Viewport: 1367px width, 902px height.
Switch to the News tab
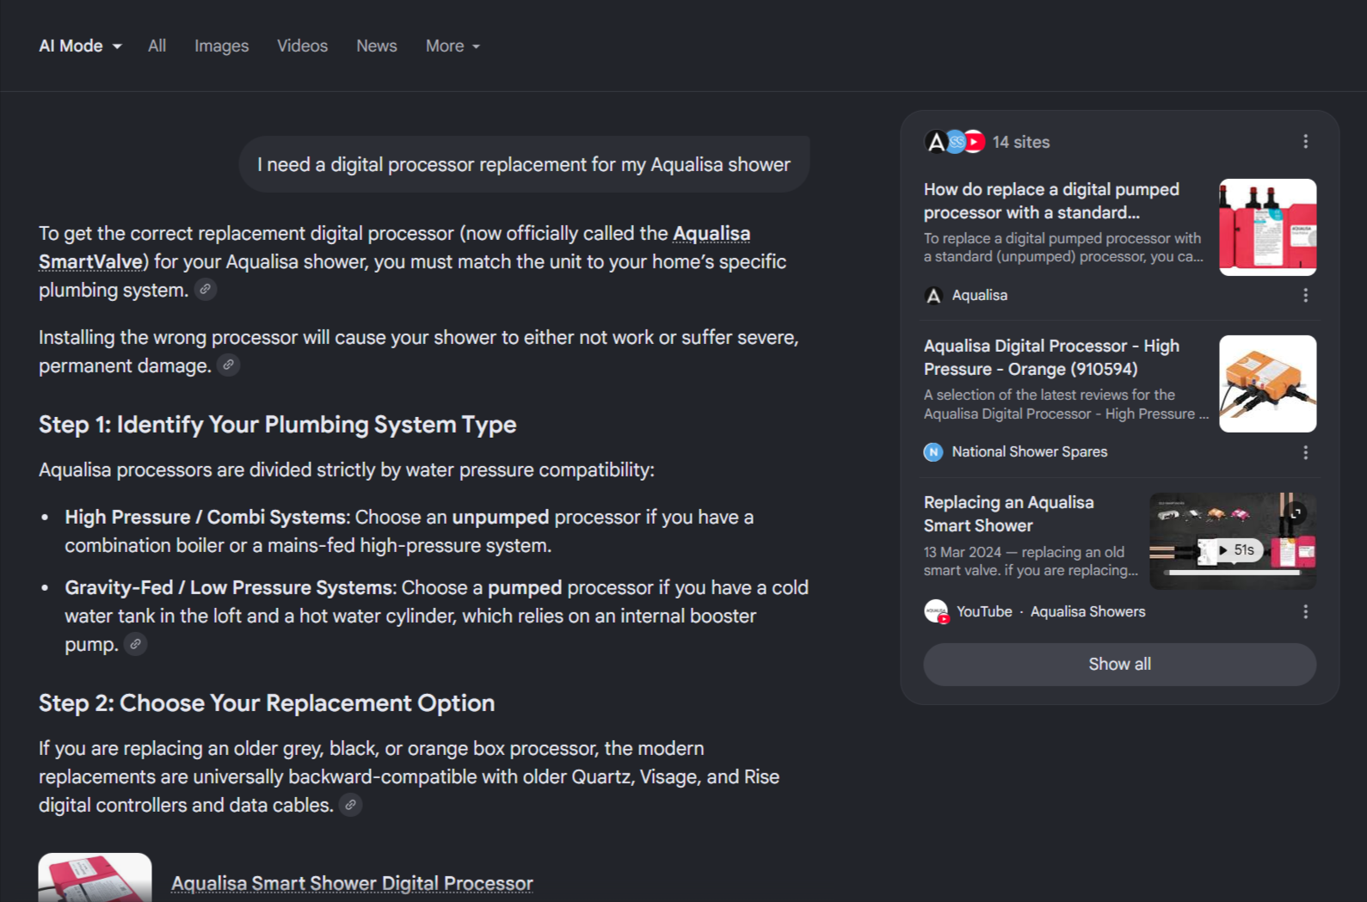pos(377,46)
